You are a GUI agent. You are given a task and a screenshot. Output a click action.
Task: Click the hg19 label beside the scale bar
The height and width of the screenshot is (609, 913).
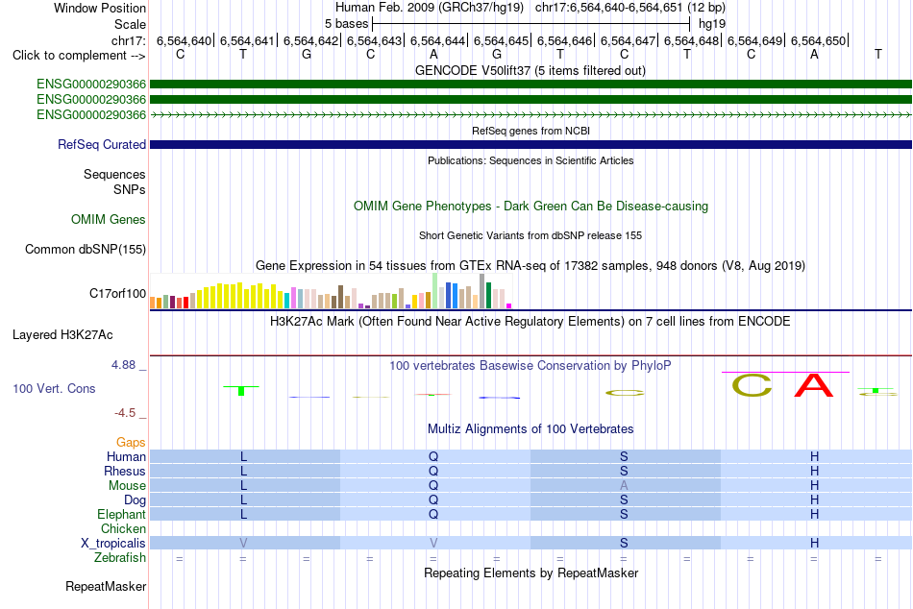(x=712, y=24)
